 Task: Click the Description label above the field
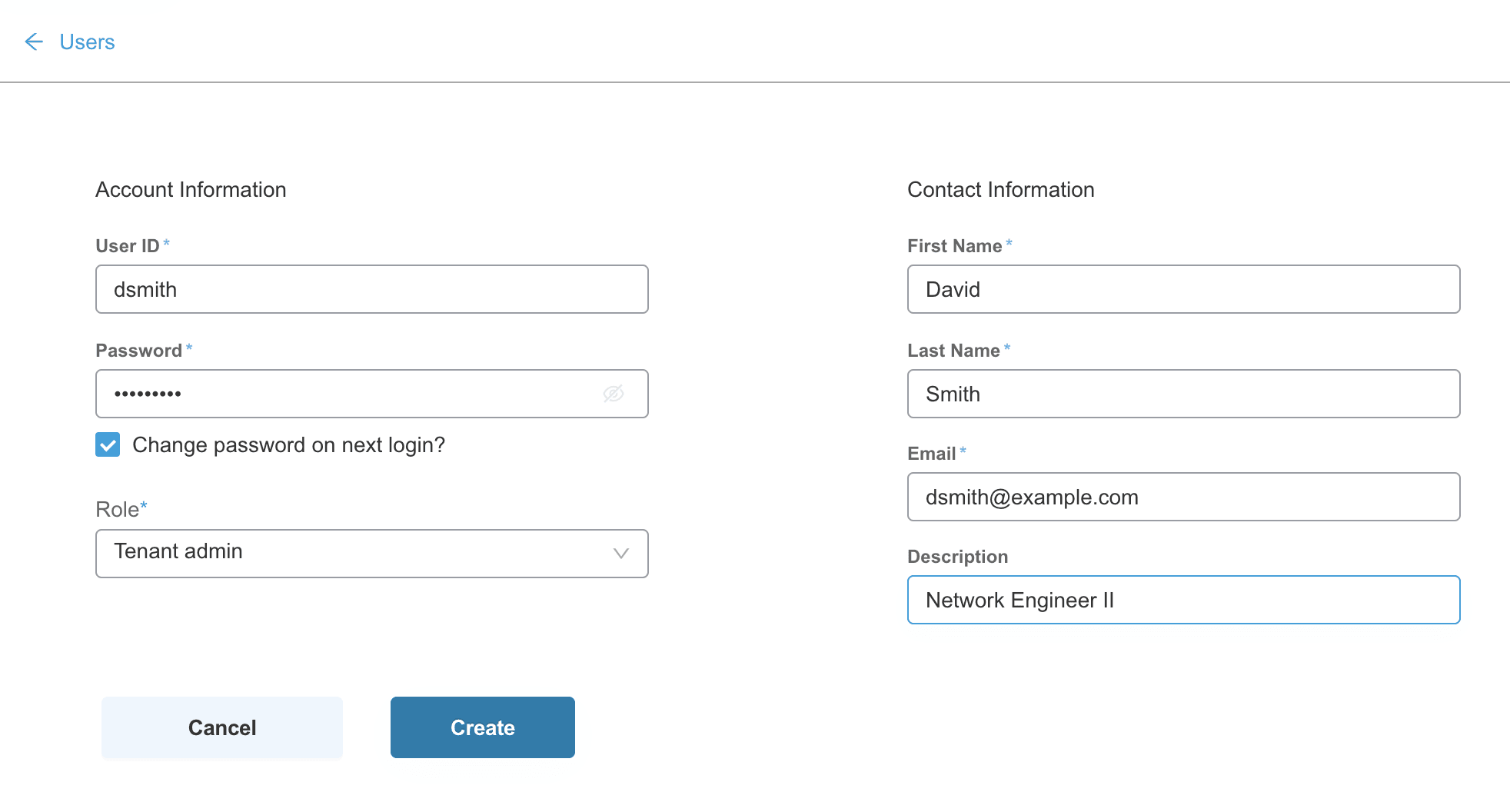(957, 557)
